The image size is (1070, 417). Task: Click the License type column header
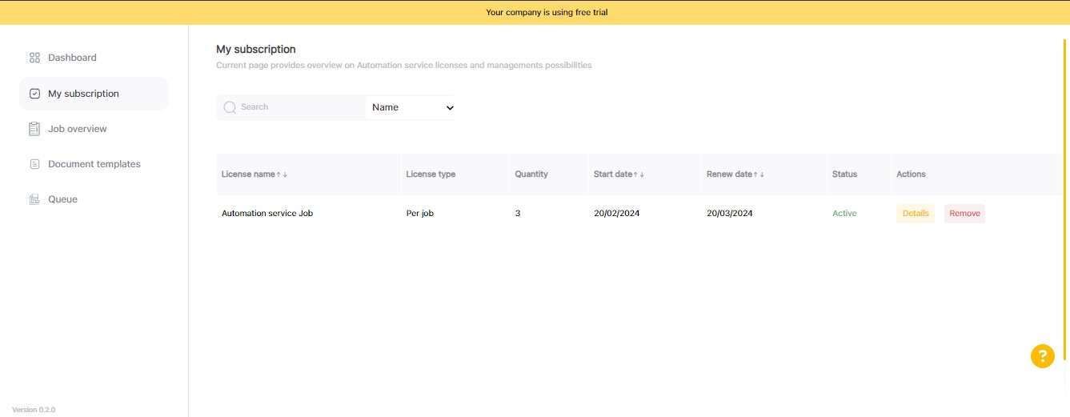point(431,174)
